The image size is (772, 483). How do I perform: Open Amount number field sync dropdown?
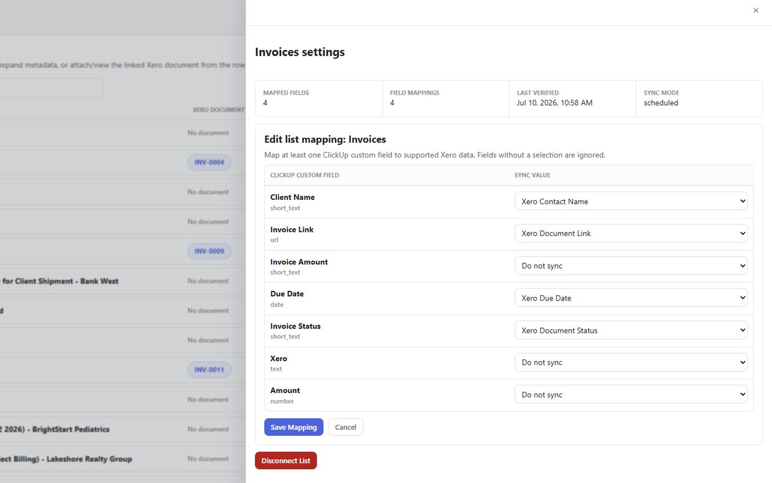coord(631,394)
